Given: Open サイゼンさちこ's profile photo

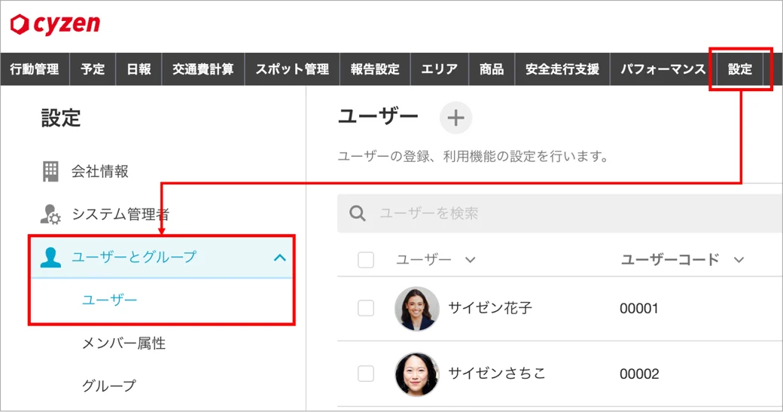Looking at the screenshot, I should click(417, 374).
